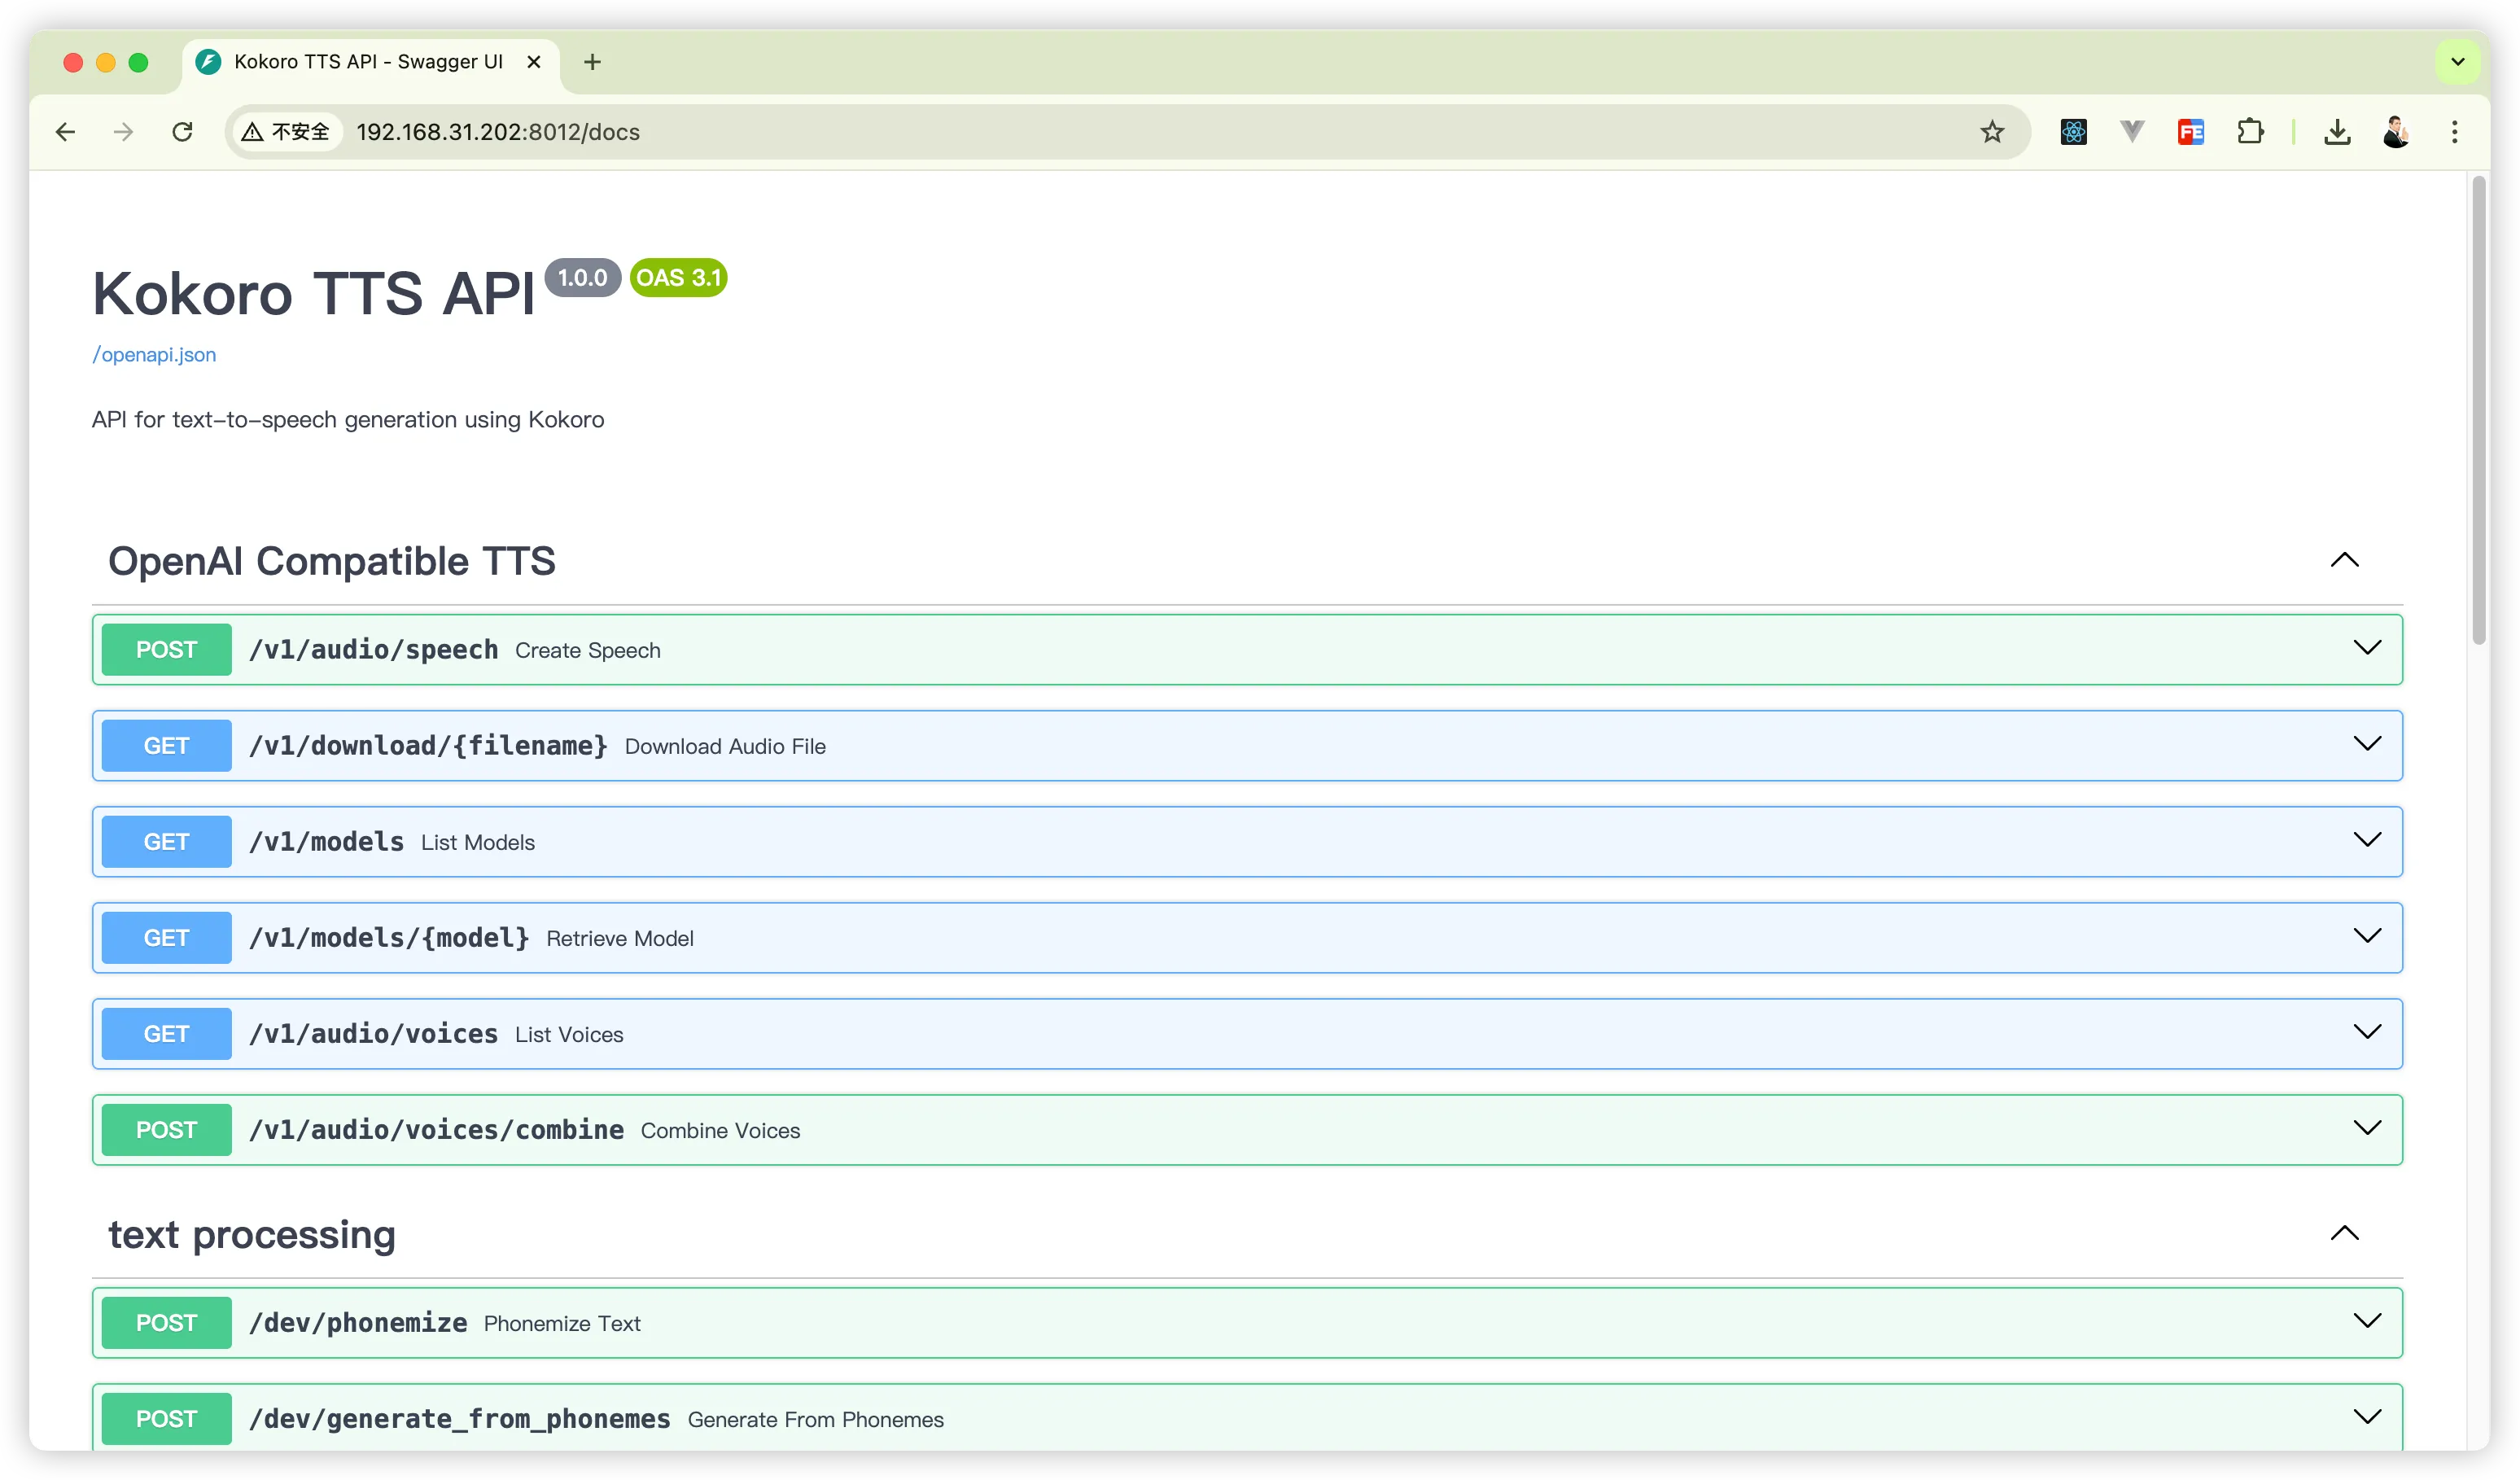
Task: Select the Kokoro TTS API - Swagger UI tab
Action: [x=370, y=62]
